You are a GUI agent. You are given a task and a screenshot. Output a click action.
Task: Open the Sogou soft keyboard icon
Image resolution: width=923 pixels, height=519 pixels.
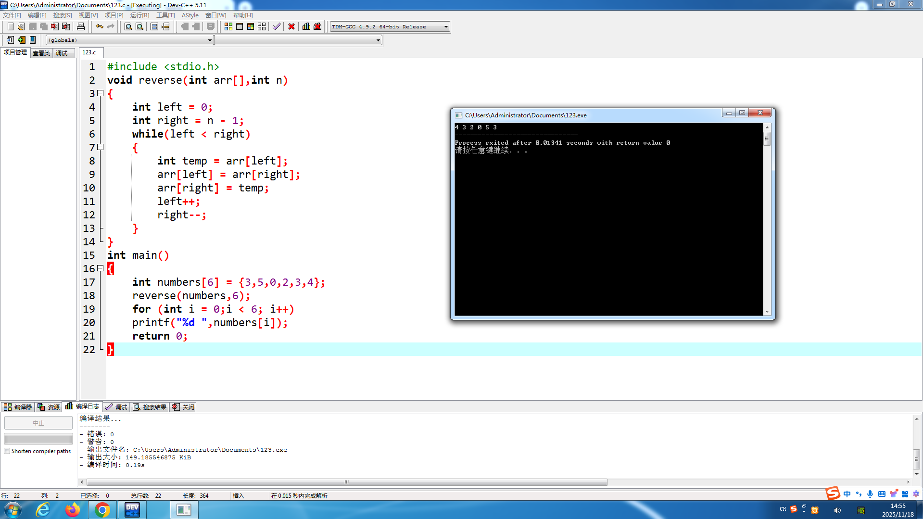pos(882,494)
